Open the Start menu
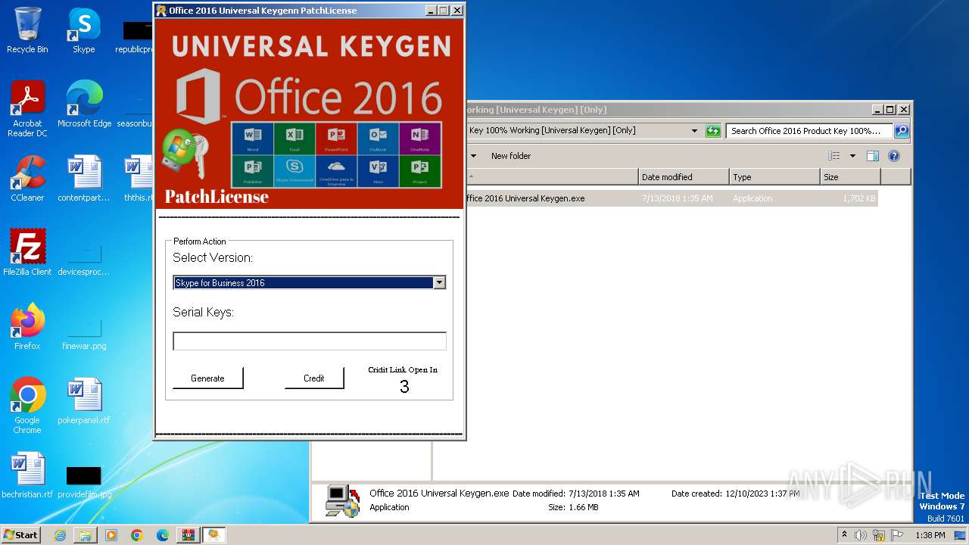This screenshot has height=545, width=969. click(20, 535)
